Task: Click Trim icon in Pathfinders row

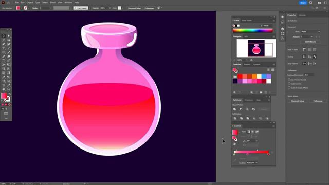Action: click(x=241, y=118)
